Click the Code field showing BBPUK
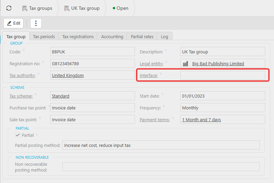Image resolution: width=274 pixels, height=183 pixels. [x=93, y=52]
